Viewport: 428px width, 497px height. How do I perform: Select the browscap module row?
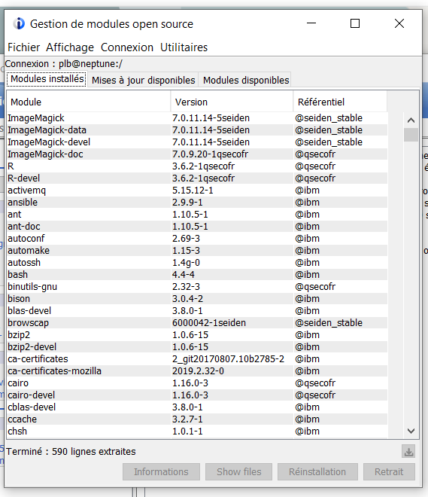tap(197, 322)
